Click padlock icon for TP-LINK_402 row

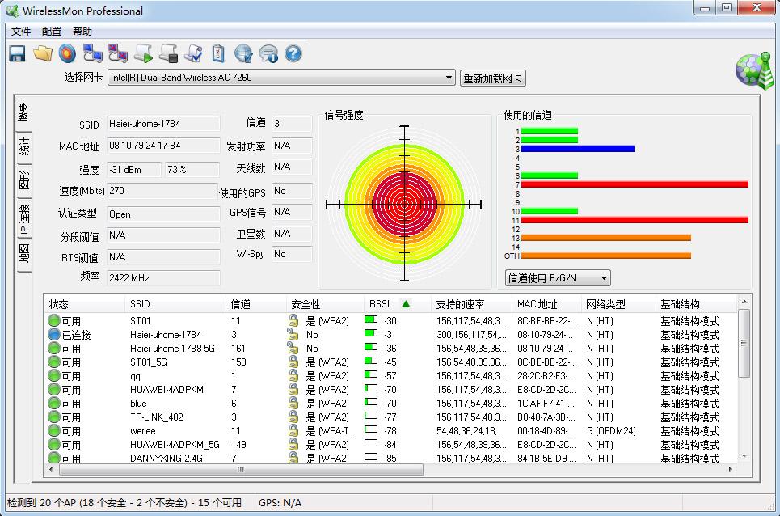[293, 417]
